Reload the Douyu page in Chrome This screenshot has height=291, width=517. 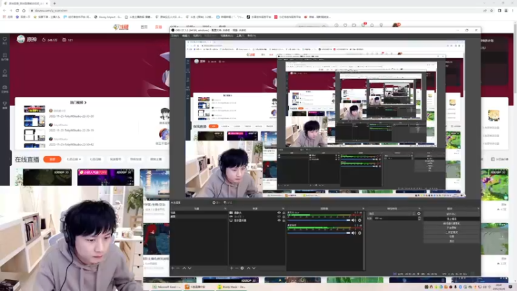pos(17,10)
